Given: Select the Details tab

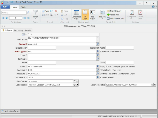Looking at the screenshot, I should (28, 30).
